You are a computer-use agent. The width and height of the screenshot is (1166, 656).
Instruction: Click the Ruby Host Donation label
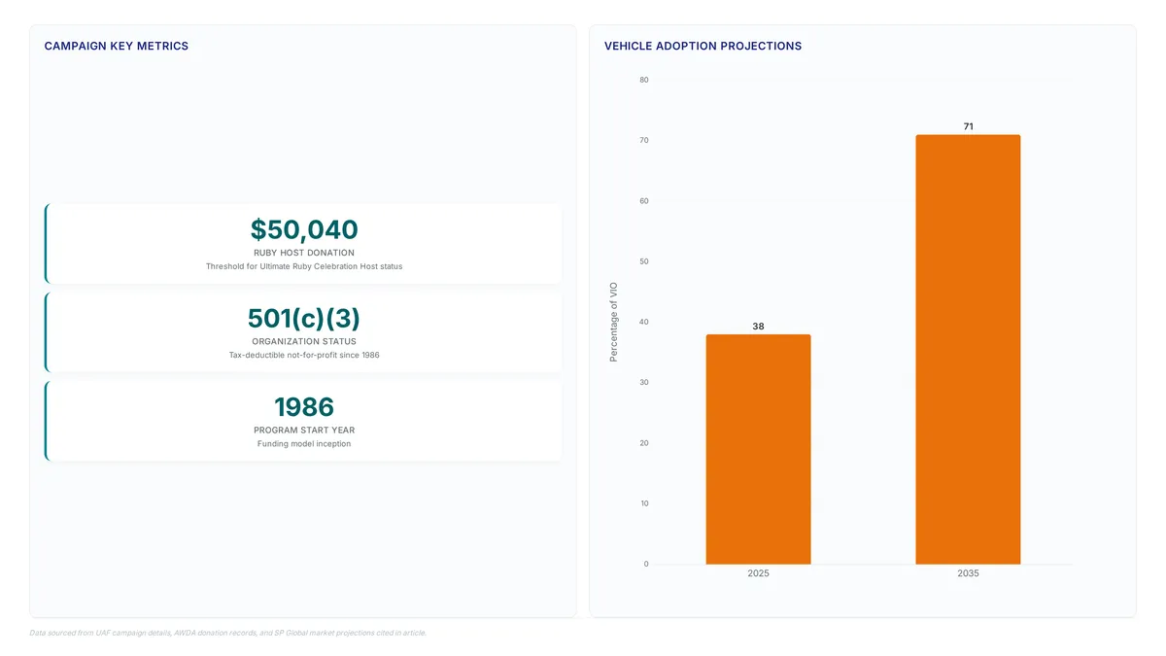coord(304,253)
